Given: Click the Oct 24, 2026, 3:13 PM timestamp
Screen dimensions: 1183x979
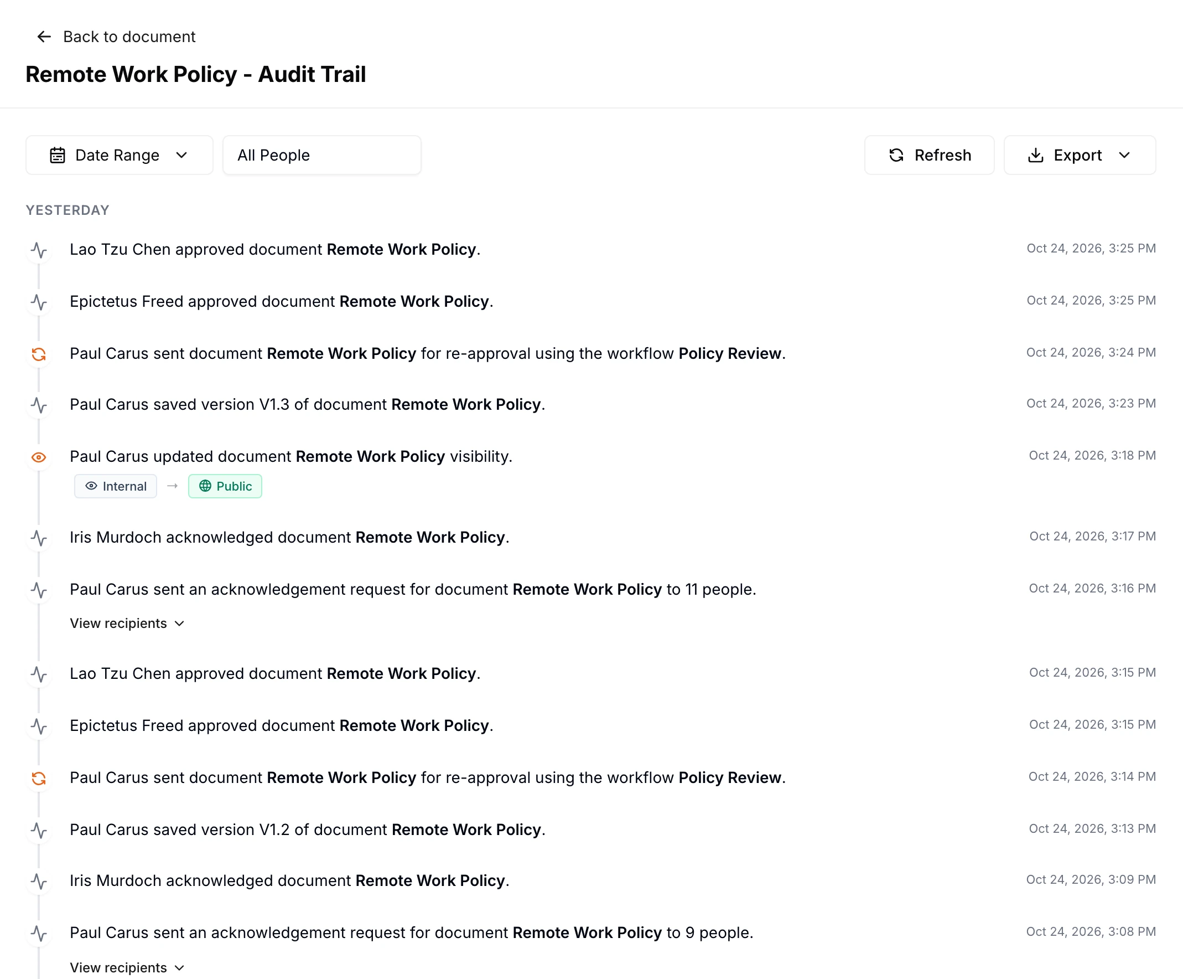Looking at the screenshot, I should click(x=1092, y=828).
